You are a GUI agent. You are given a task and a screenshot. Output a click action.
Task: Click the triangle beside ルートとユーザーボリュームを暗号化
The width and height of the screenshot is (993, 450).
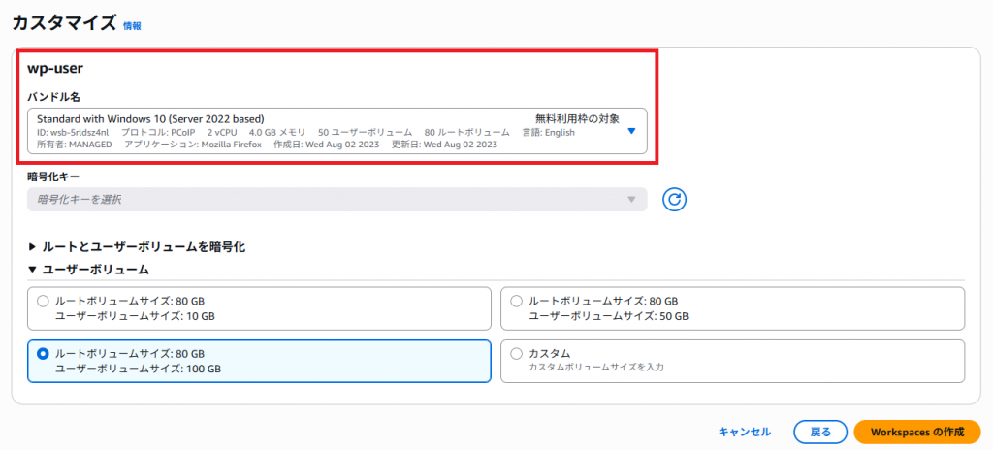pos(32,247)
